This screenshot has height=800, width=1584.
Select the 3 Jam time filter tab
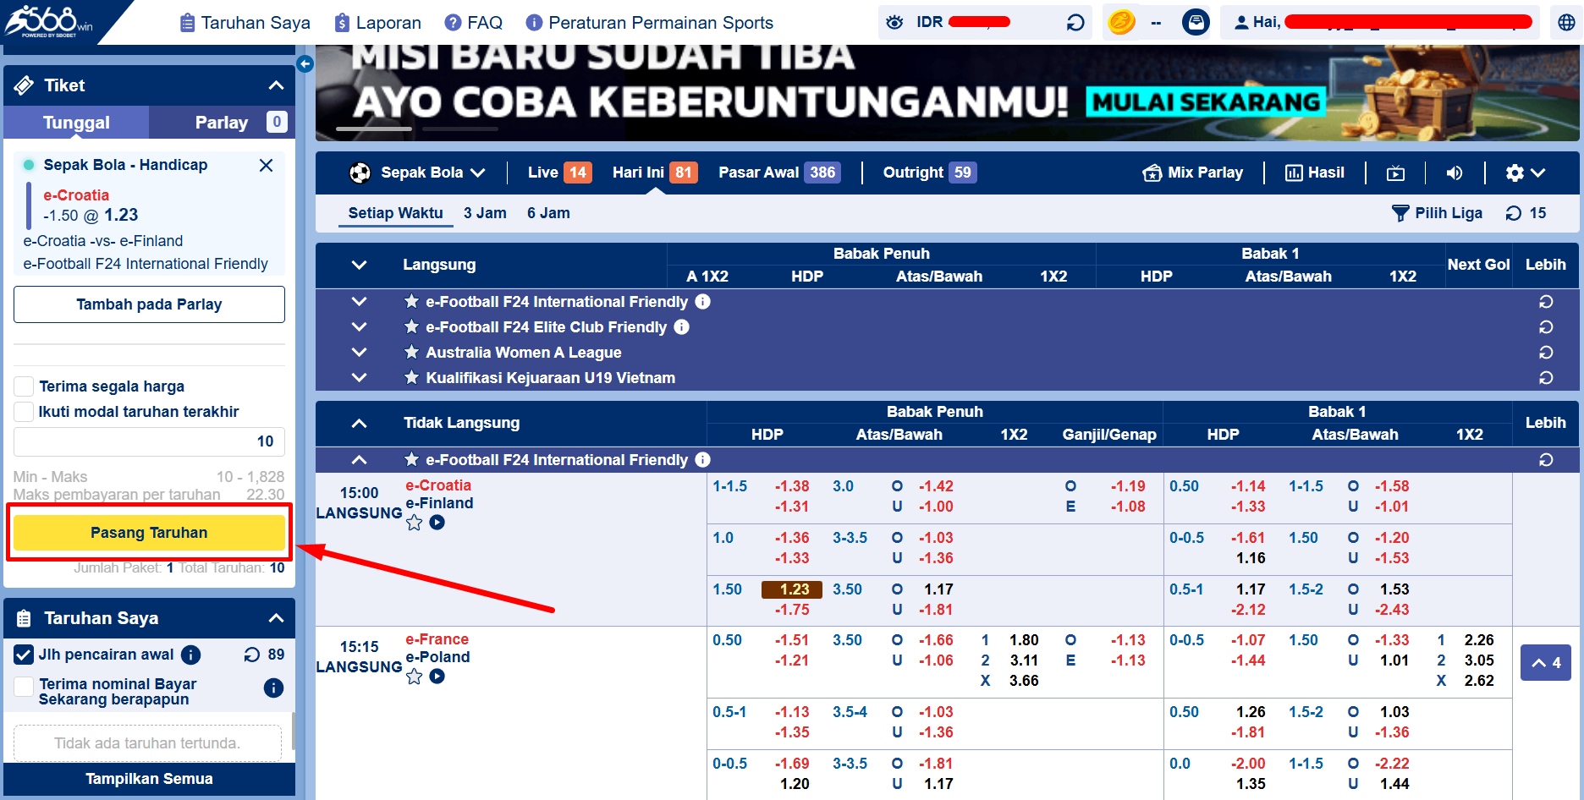tap(485, 212)
